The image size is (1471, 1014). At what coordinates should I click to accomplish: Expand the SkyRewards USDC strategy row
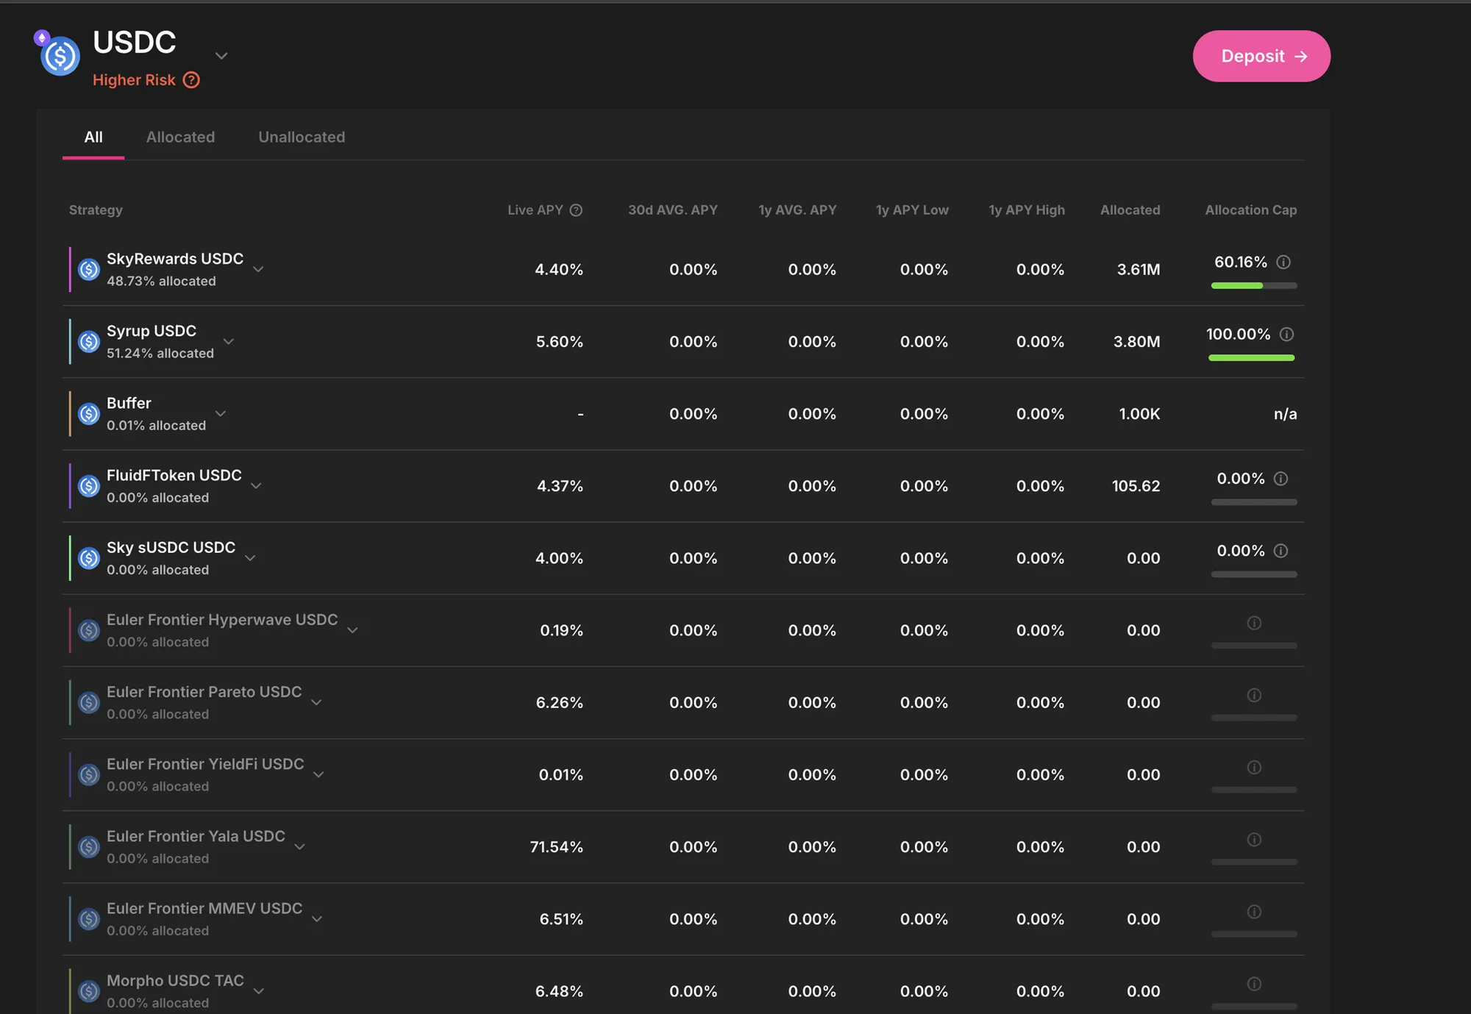coord(258,269)
